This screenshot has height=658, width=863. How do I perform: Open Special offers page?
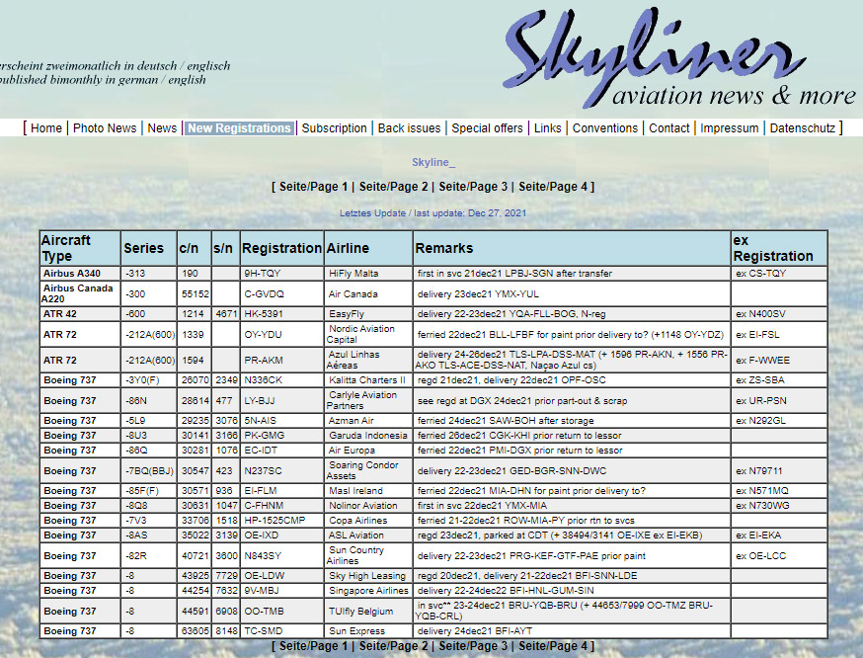[x=487, y=128]
